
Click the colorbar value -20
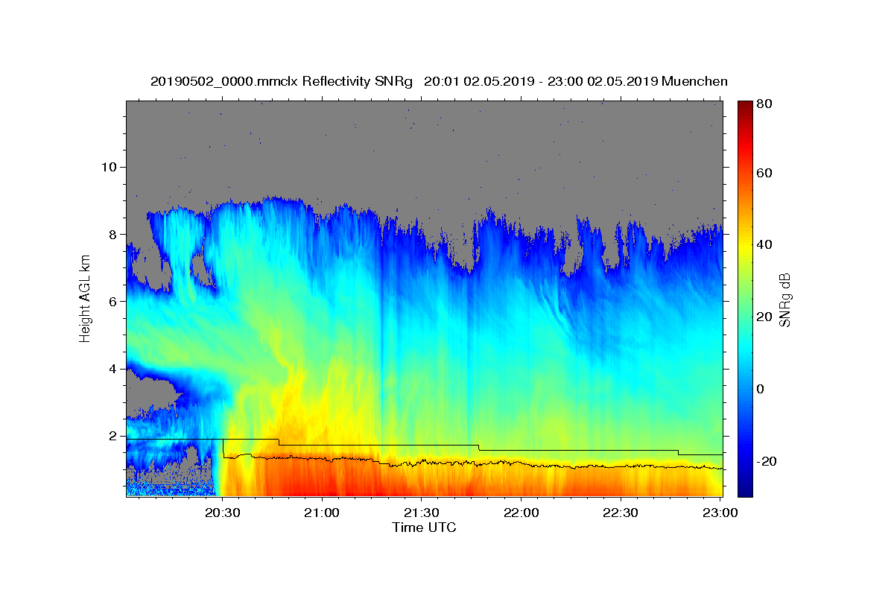tap(767, 461)
